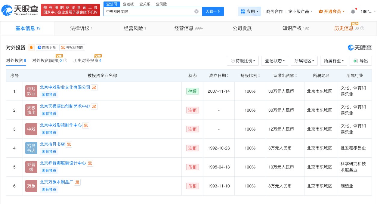This screenshot has width=377, height=204.
Task: Click equity chart icon beside 北京万象木制品厂
Action: (x=77, y=182)
